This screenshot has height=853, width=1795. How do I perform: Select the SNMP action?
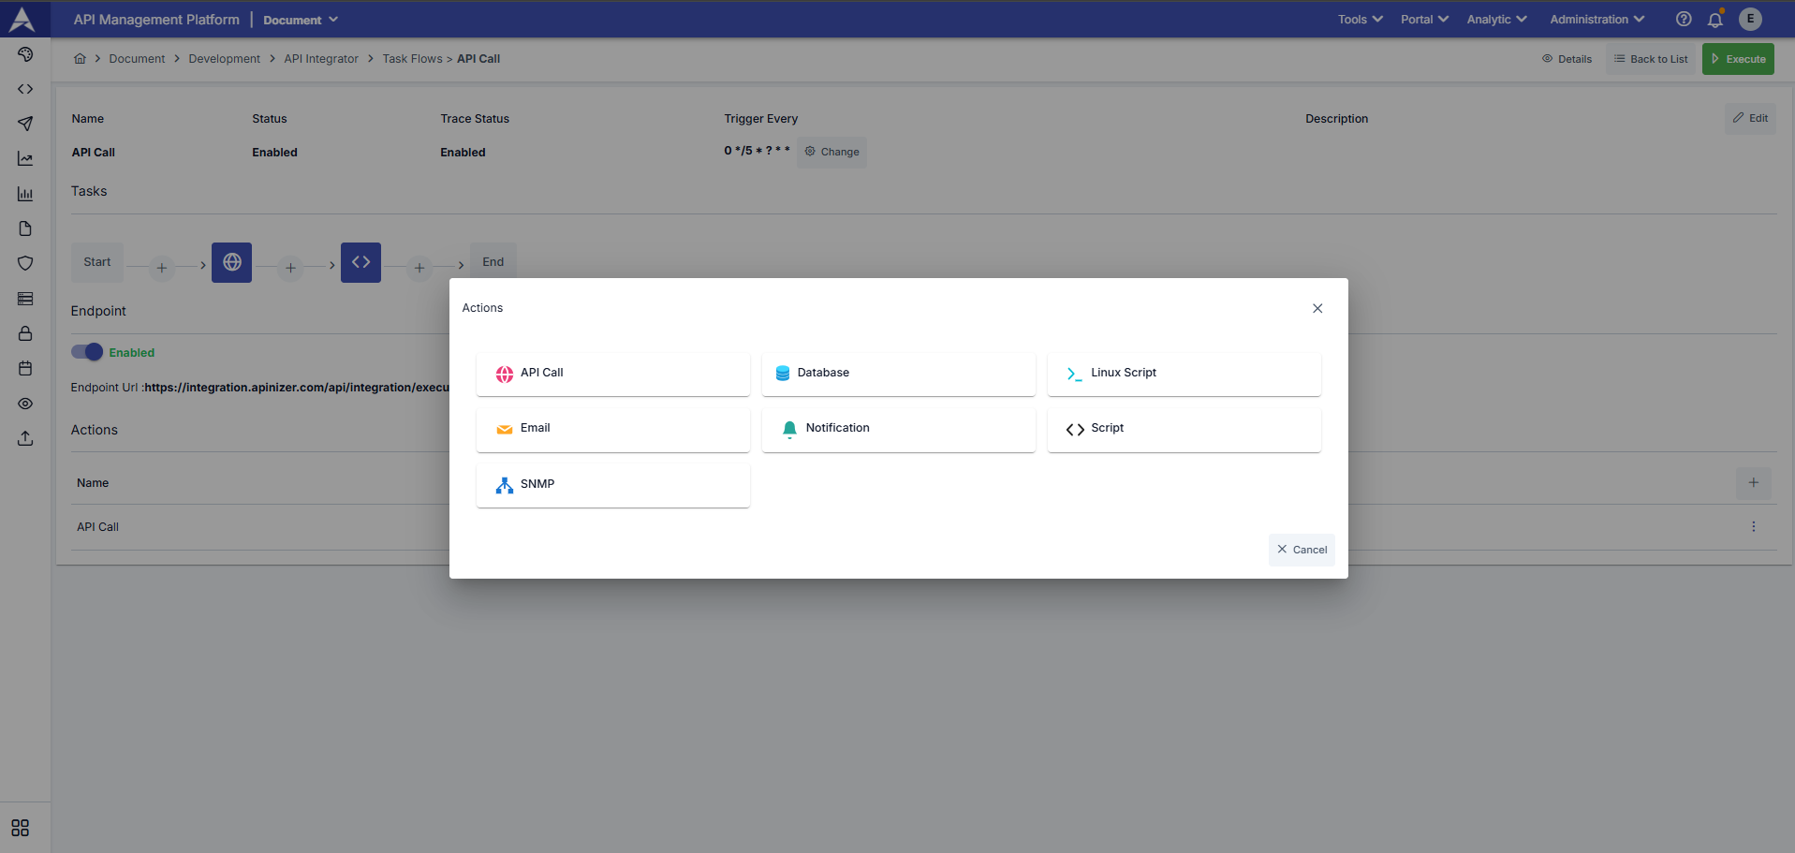[612, 485]
